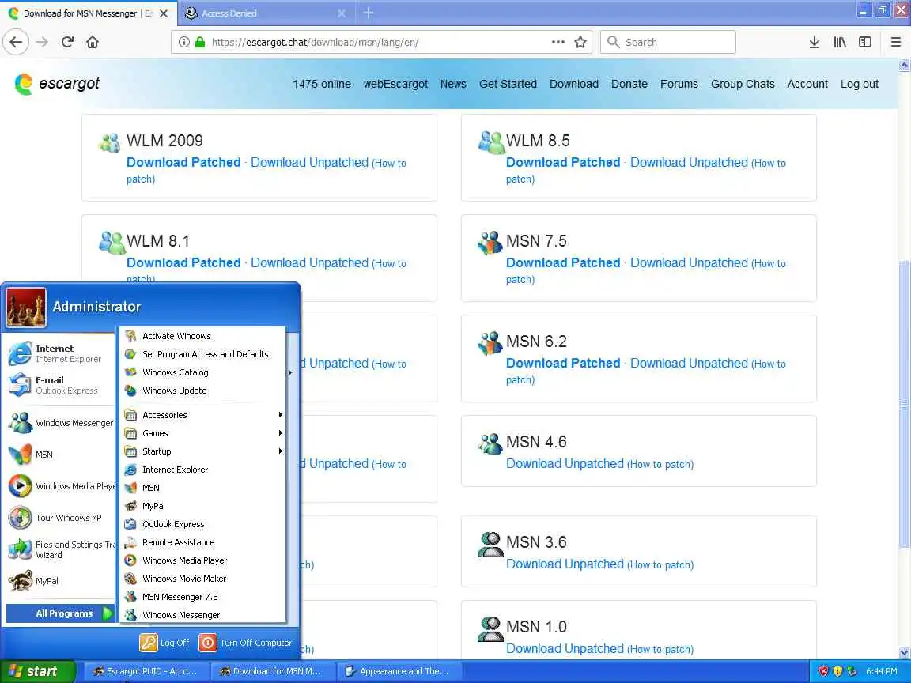
Task: Click the escargot logo
Action: click(x=57, y=84)
